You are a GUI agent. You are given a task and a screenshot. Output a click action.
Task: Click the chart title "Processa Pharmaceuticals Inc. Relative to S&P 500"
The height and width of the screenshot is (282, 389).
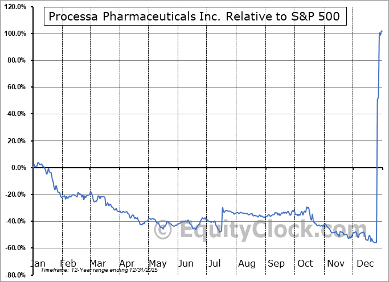point(194,16)
